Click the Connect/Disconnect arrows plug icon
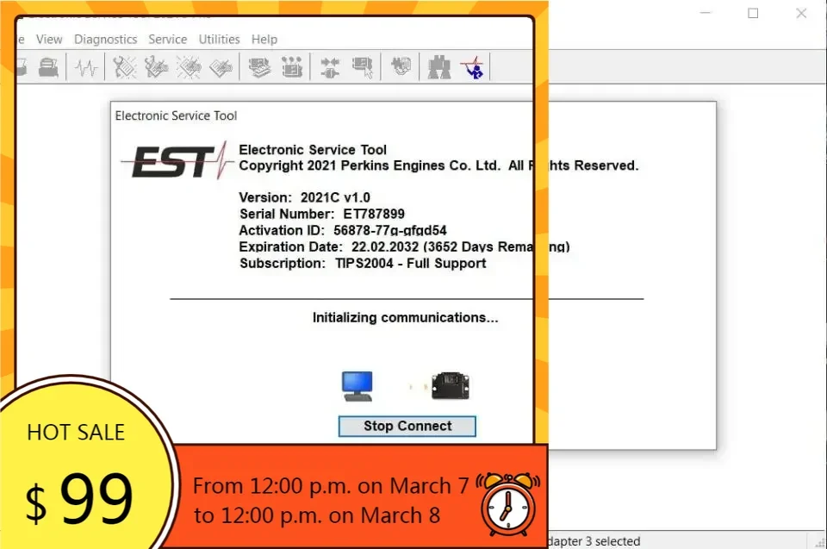This screenshot has height=549, width=827. [x=330, y=67]
